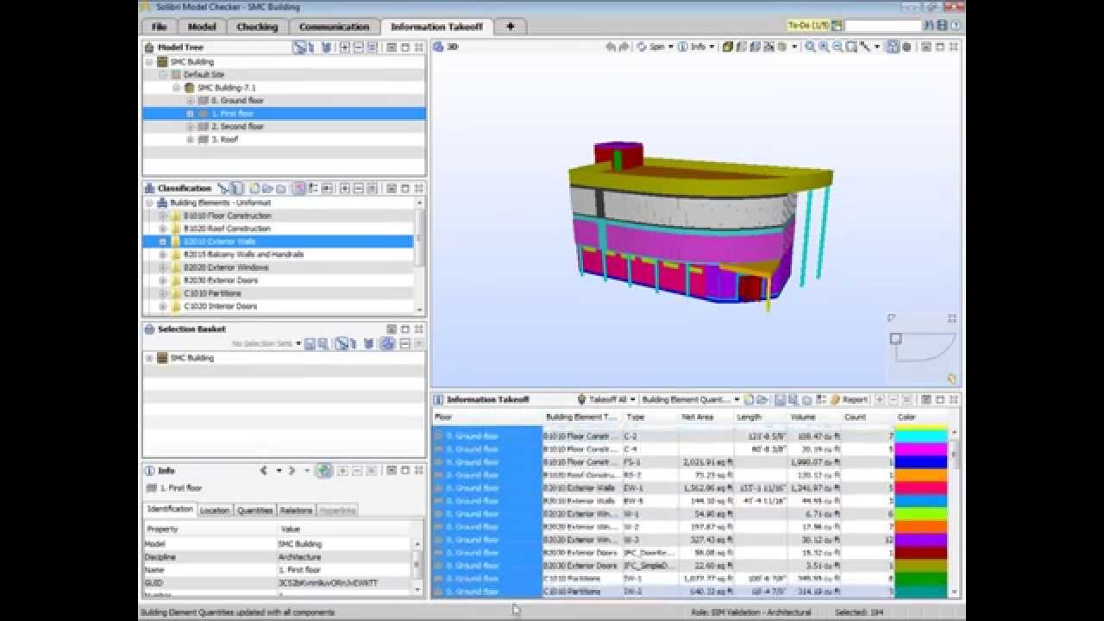Open the Location tab in Info panel
The image size is (1104, 621).
point(215,510)
